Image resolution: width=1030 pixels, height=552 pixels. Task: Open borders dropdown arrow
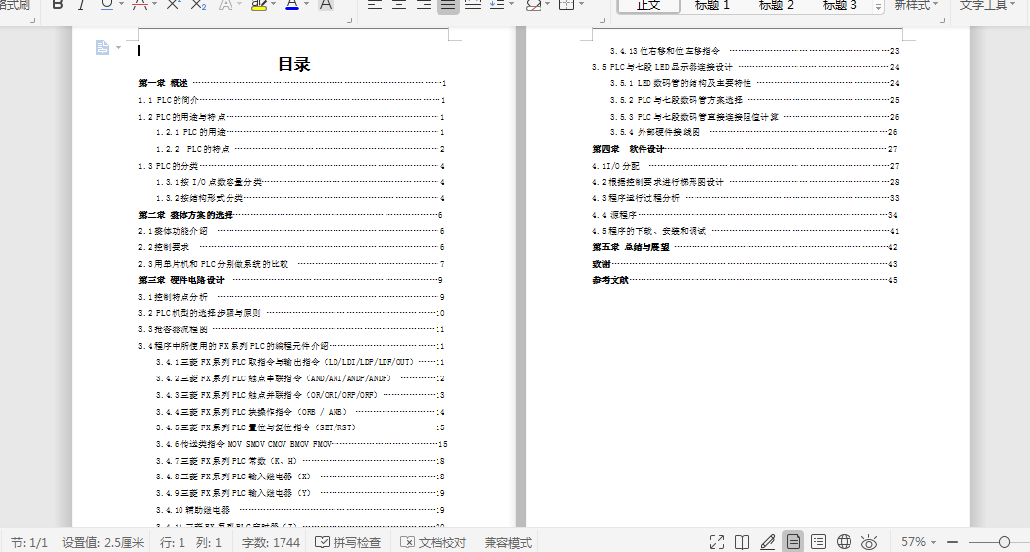582,5
